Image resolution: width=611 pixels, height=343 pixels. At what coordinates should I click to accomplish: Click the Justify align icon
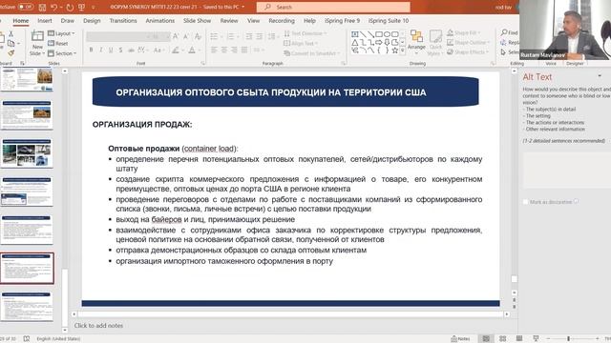244,50
